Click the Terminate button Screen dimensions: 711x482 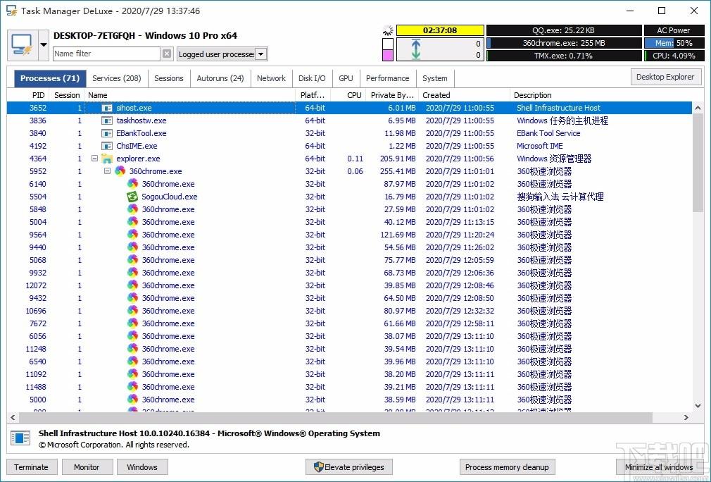pos(31,467)
